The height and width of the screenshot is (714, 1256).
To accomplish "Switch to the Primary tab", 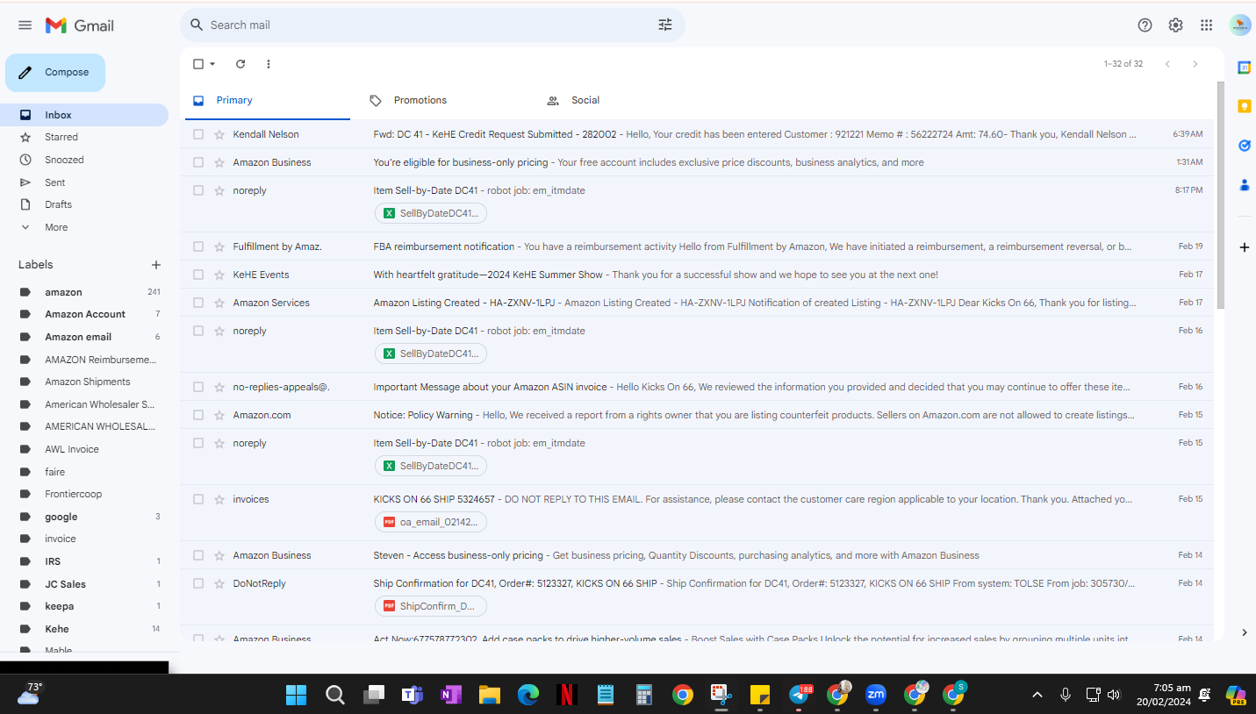I will click(267, 100).
